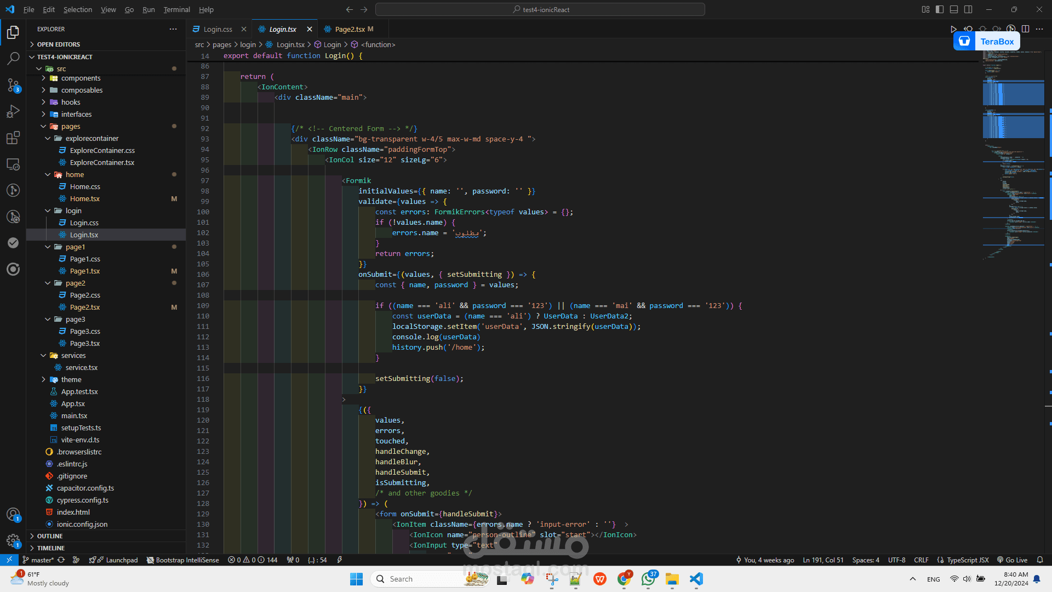Open the Terminal menu
The image size is (1052, 592).
pyautogui.click(x=176, y=9)
